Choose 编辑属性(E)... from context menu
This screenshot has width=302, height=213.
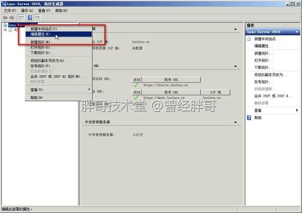coord(58,34)
